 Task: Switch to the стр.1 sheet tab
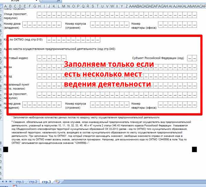coord(20,182)
